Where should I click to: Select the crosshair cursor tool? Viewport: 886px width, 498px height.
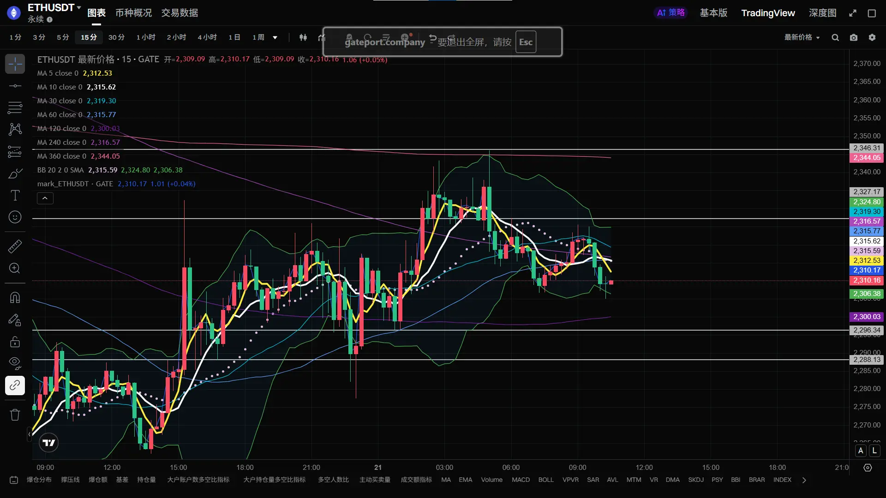coord(15,64)
